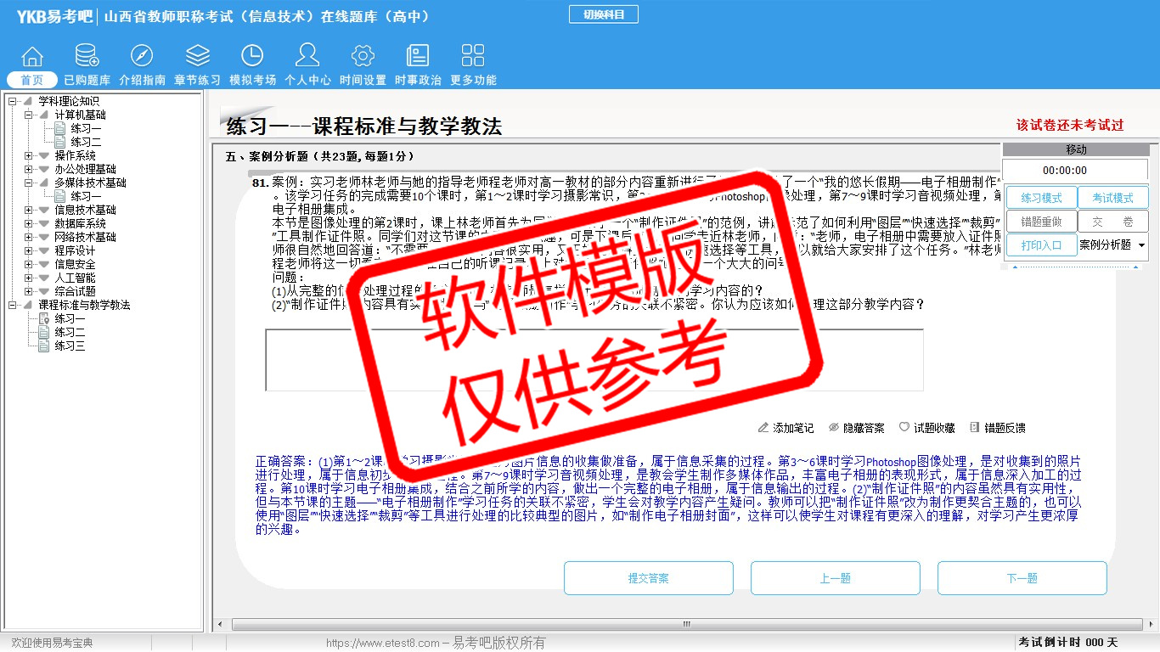Open 已购题库 database icon

[x=87, y=57]
